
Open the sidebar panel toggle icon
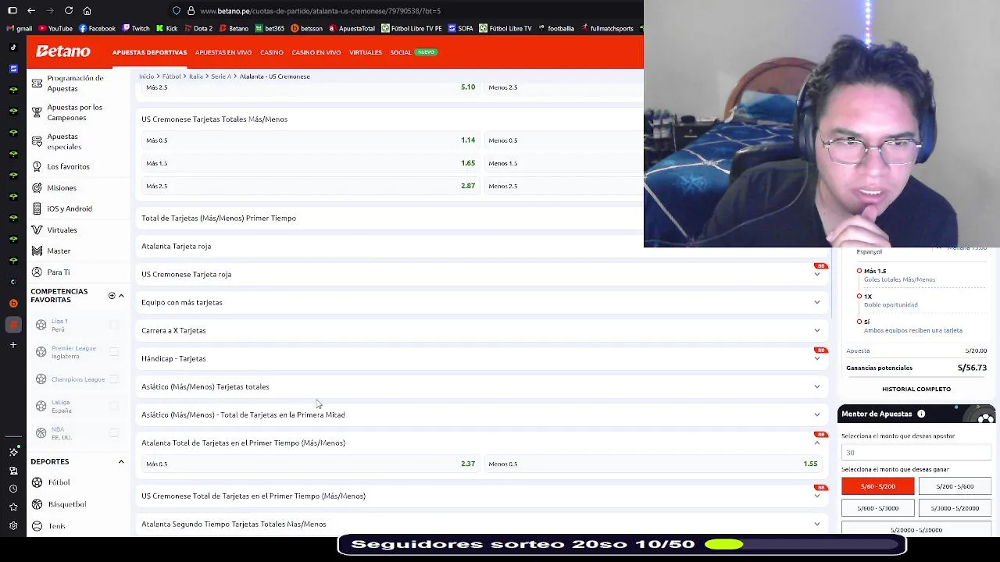pos(12,10)
